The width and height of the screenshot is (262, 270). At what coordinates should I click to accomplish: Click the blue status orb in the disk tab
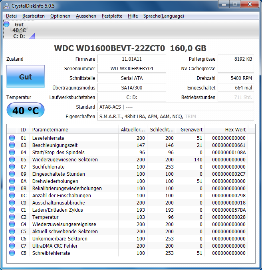(6, 24)
